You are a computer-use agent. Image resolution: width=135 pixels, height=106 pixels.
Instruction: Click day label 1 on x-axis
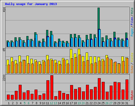tap(9, 103)
